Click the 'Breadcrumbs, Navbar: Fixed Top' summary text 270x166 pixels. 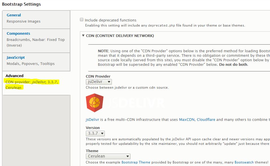point(36,40)
